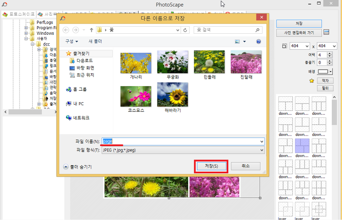
Task: Click the magnifier search icon
Action: [258, 30]
